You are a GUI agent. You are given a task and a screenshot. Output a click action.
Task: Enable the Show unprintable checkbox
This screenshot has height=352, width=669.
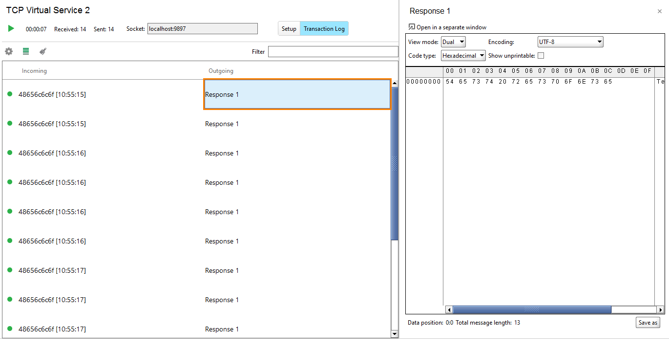coord(541,55)
